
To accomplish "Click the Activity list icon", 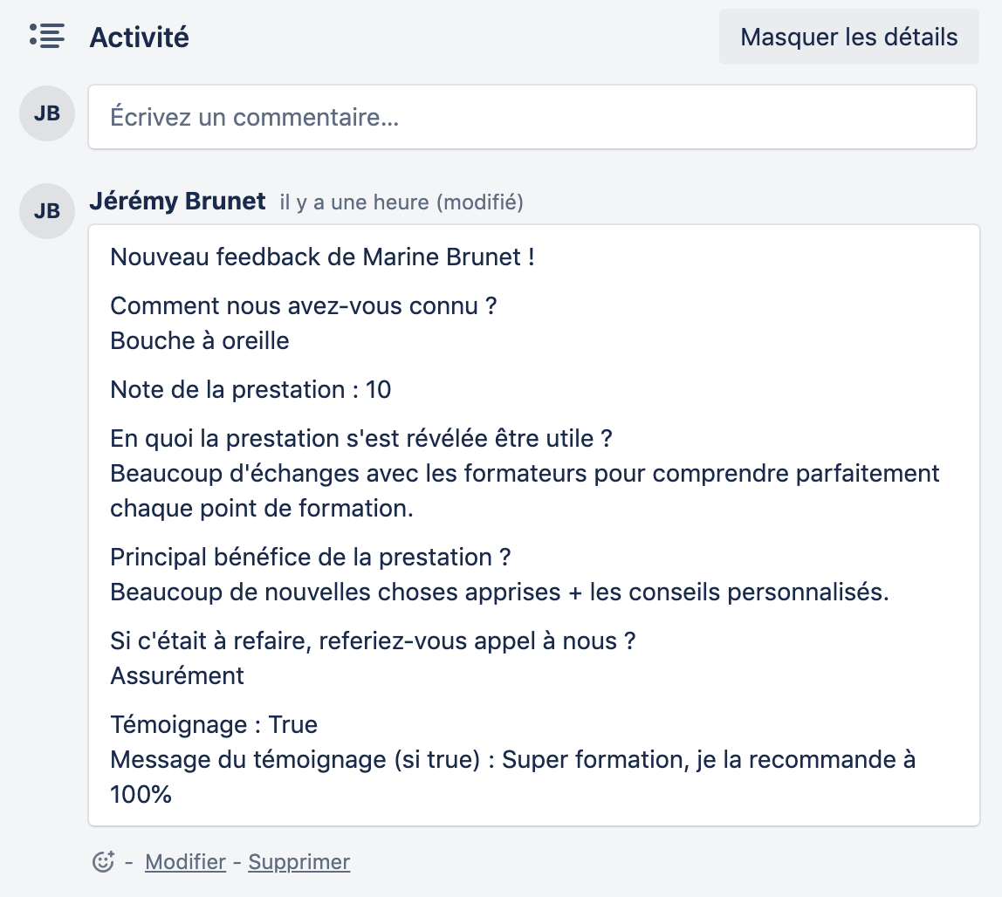I will pos(47,36).
